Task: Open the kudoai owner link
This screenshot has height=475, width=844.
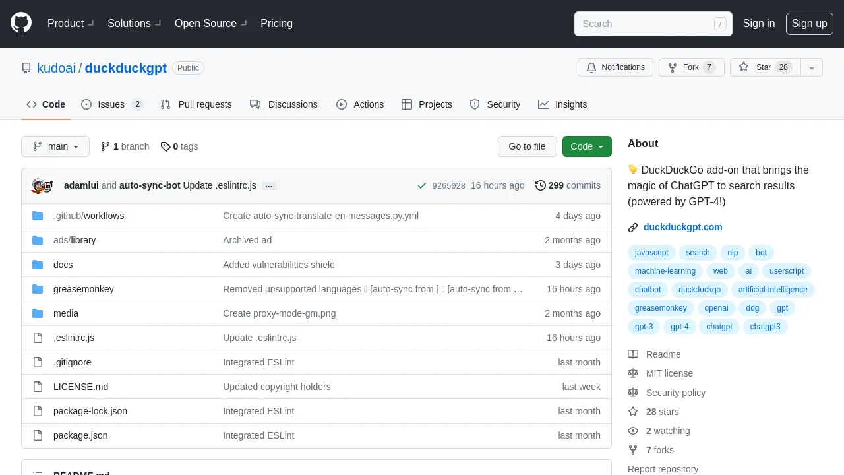Action: point(56,68)
